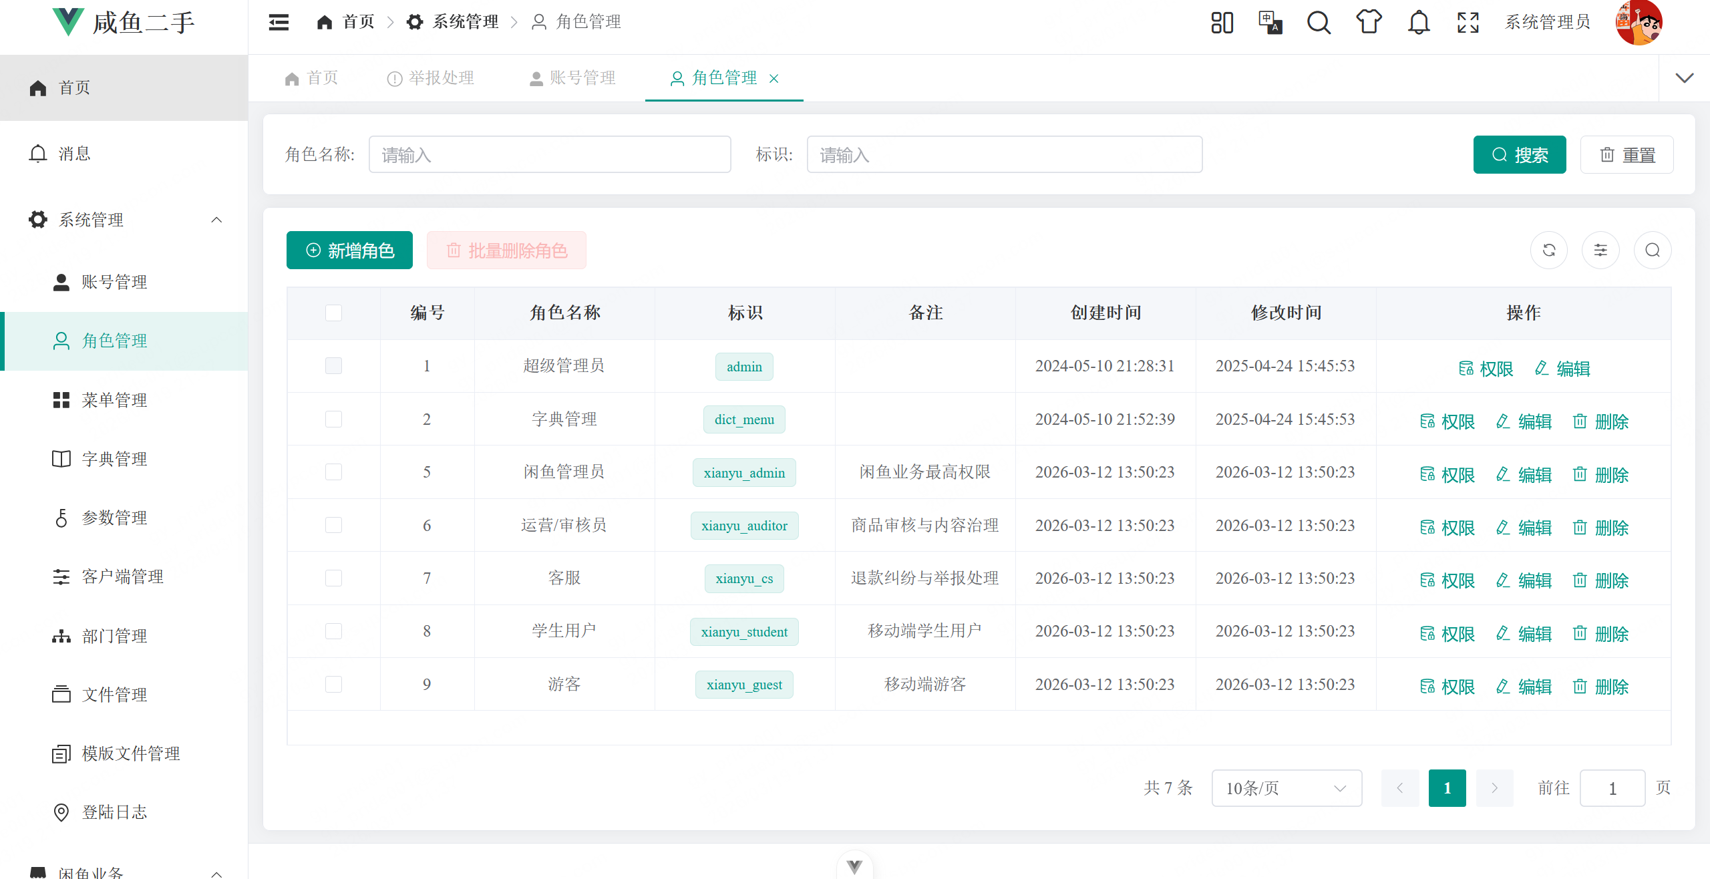
Task: Open the 10条/页 page size dropdown
Action: coord(1287,788)
